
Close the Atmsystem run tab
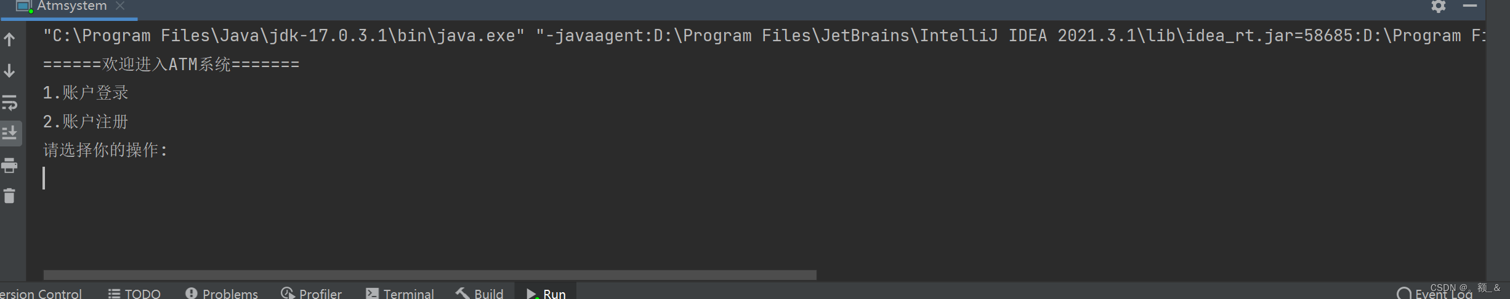[120, 6]
